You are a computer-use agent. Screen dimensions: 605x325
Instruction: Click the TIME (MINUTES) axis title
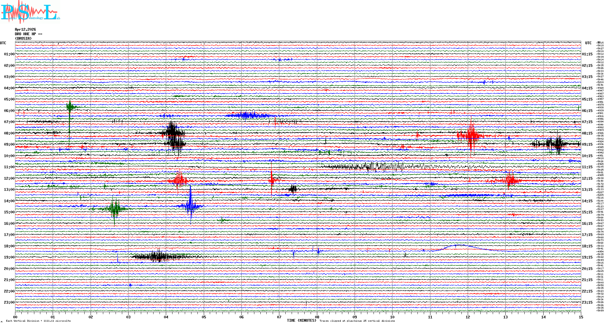click(302, 320)
